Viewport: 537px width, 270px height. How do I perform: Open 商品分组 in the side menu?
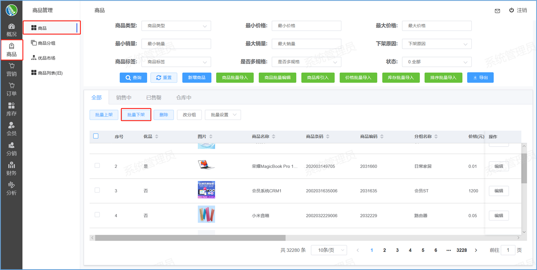point(47,43)
